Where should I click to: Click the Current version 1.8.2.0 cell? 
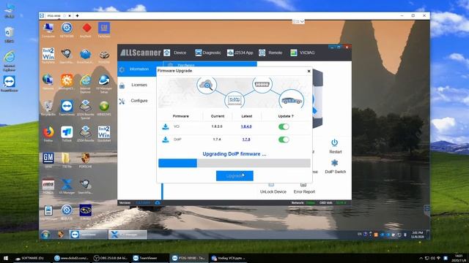coord(217,126)
